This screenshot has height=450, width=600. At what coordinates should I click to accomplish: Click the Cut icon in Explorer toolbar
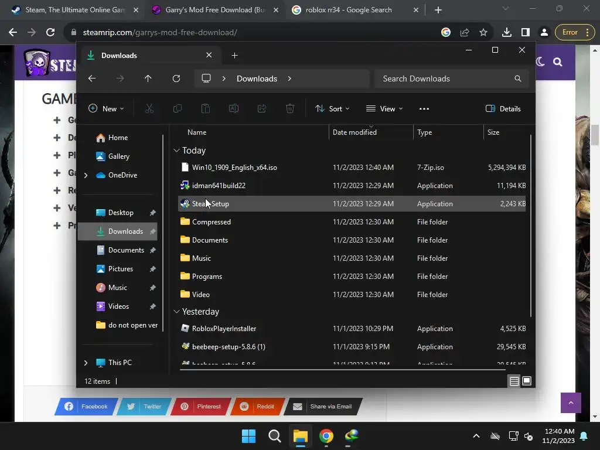pos(149,108)
